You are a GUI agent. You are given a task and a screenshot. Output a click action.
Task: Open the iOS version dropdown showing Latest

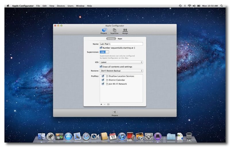121,62
